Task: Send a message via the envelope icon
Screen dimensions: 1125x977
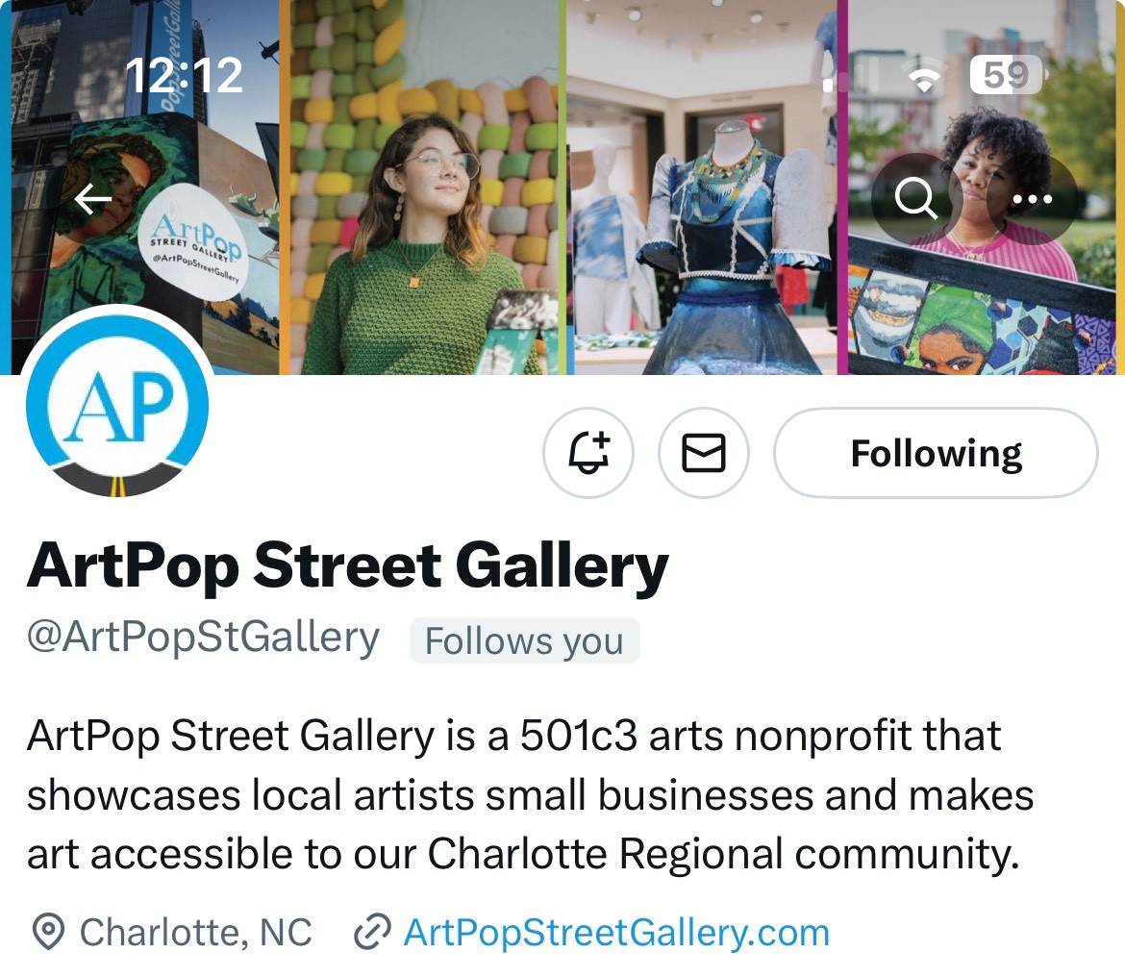Action: tap(703, 453)
